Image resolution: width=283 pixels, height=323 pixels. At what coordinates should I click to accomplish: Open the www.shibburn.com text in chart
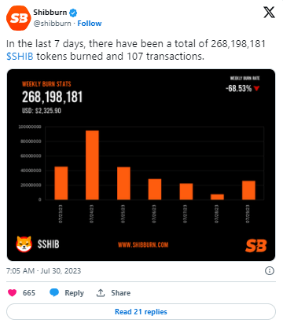(143, 244)
